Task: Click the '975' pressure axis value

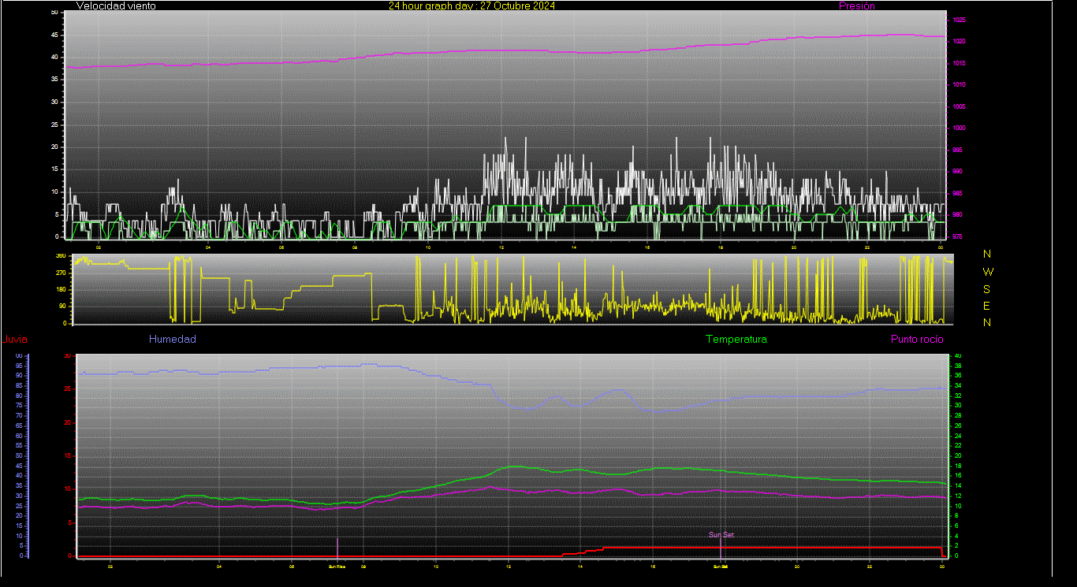Action: [x=957, y=236]
